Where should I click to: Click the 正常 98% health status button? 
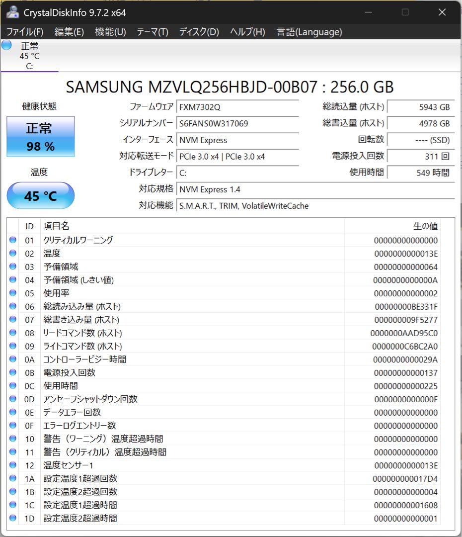click(x=40, y=136)
